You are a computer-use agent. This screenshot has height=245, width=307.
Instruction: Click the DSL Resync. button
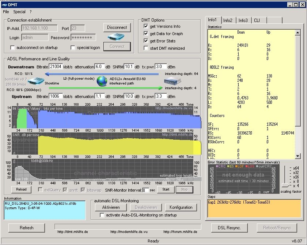coord(229,228)
